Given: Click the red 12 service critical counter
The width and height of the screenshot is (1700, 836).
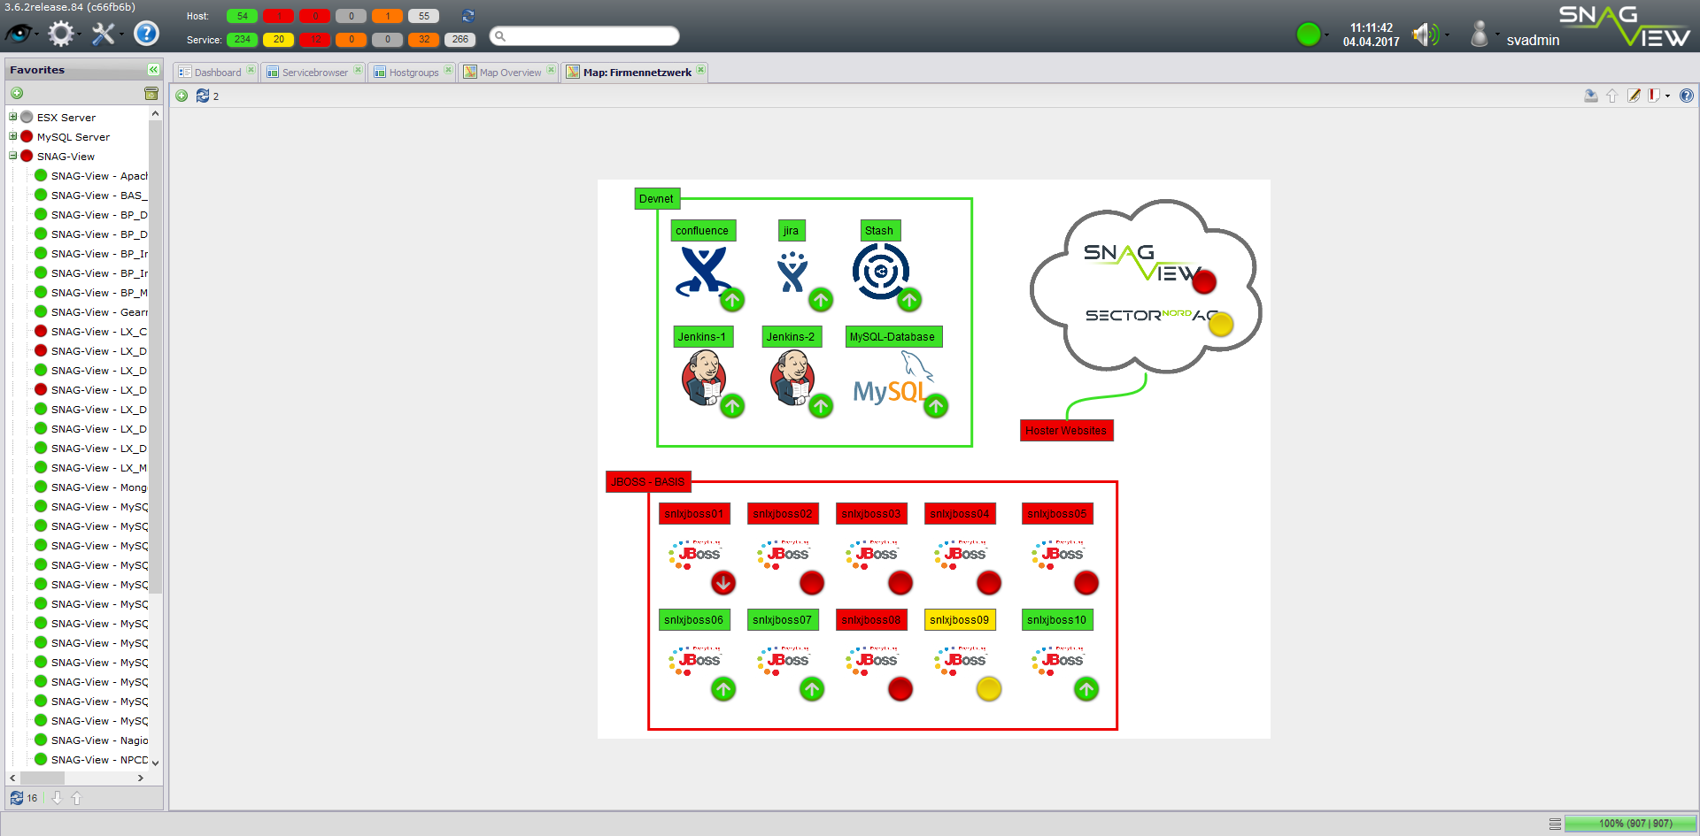Looking at the screenshot, I should point(314,39).
